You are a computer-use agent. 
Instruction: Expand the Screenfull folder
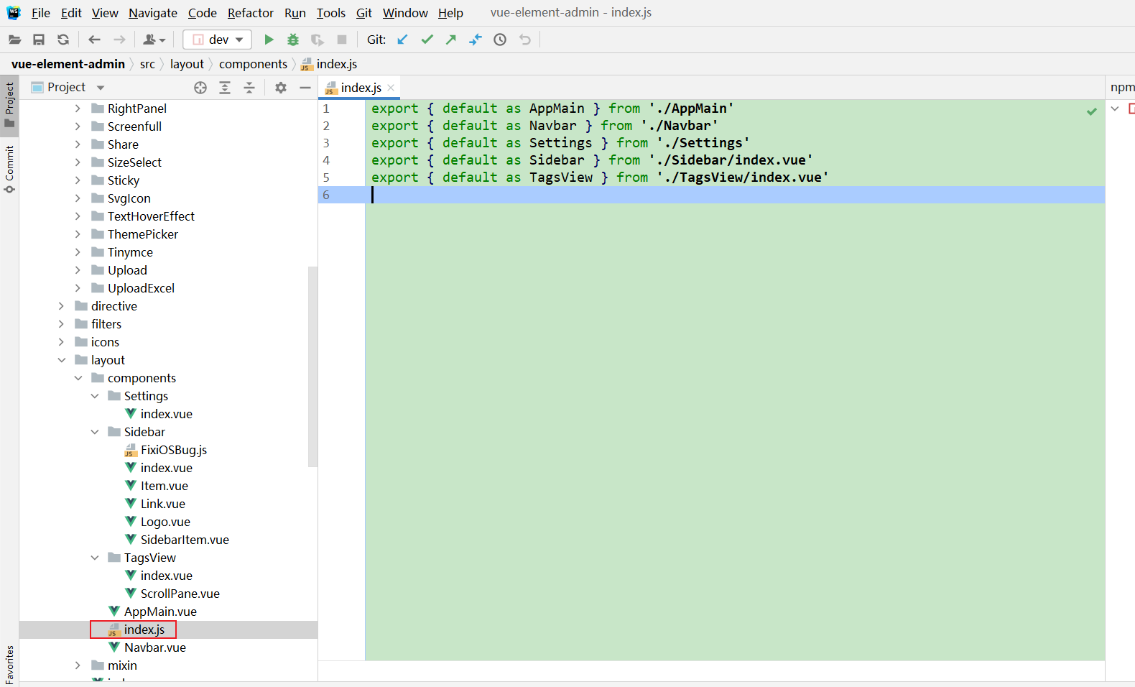click(x=78, y=126)
